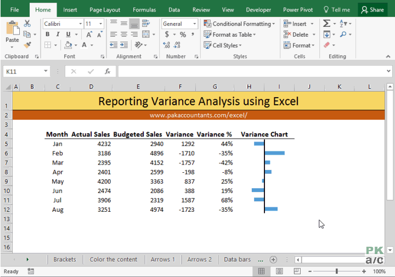Toggle Center alignment
Viewport: 395px width, 277px height.
[124, 34]
